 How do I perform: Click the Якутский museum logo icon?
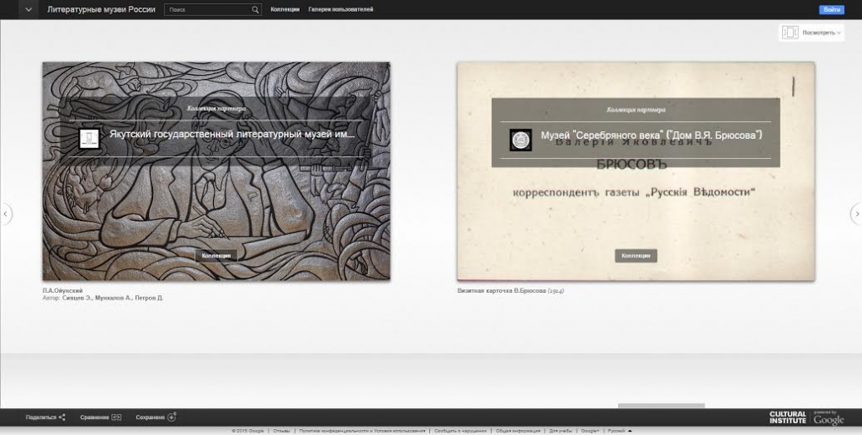tap(89, 138)
